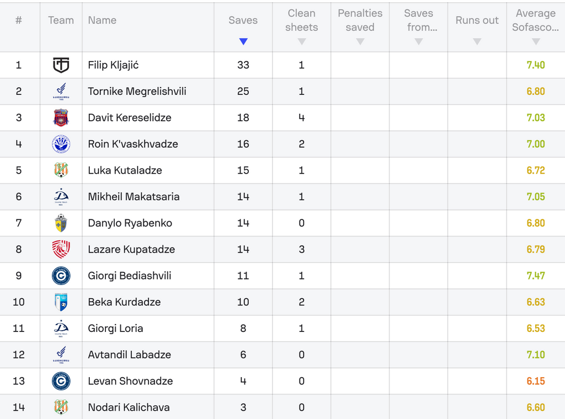Click Filip Kljajić's team crest icon
565x419 pixels.
tap(61, 65)
